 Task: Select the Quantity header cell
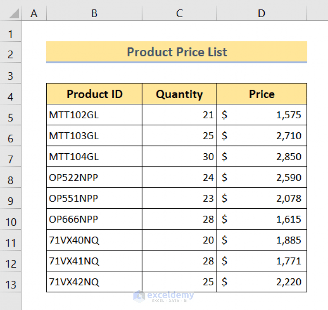(179, 94)
